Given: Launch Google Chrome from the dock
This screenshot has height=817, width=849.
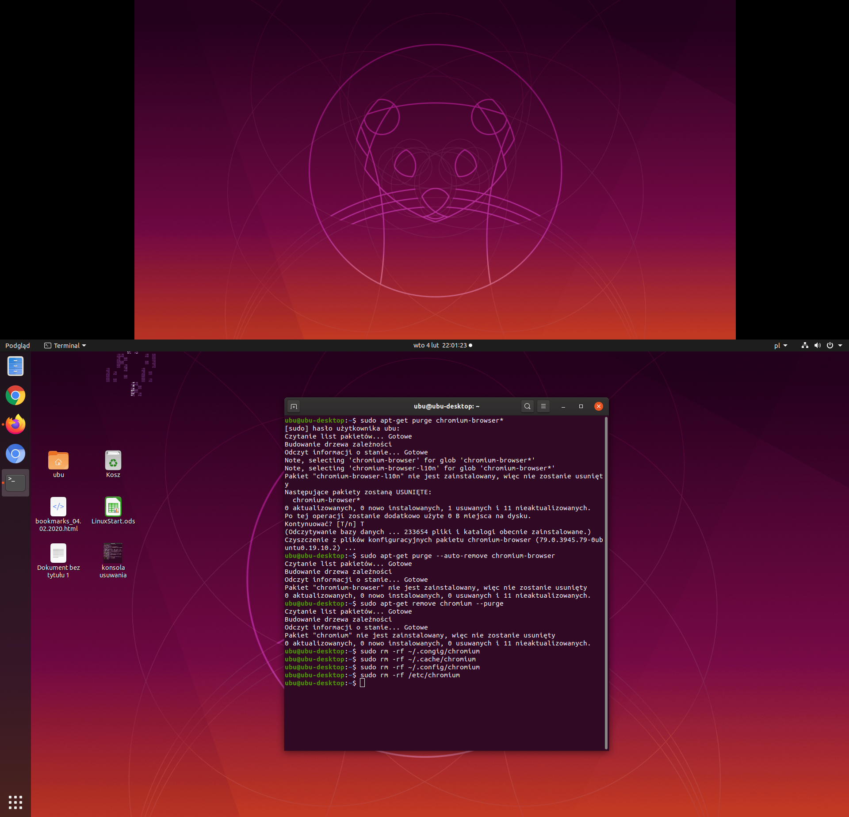Looking at the screenshot, I should 15,395.
